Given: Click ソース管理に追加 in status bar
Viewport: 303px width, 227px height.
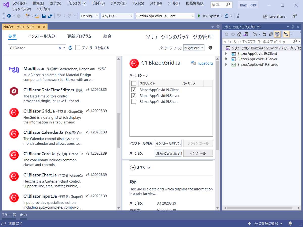Looking at the screenshot, I should coord(266,223).
